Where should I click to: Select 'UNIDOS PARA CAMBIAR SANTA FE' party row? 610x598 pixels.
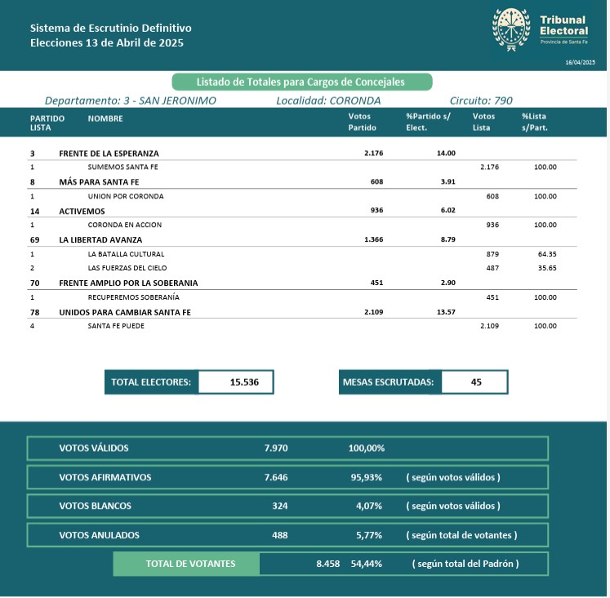[302, 312]
